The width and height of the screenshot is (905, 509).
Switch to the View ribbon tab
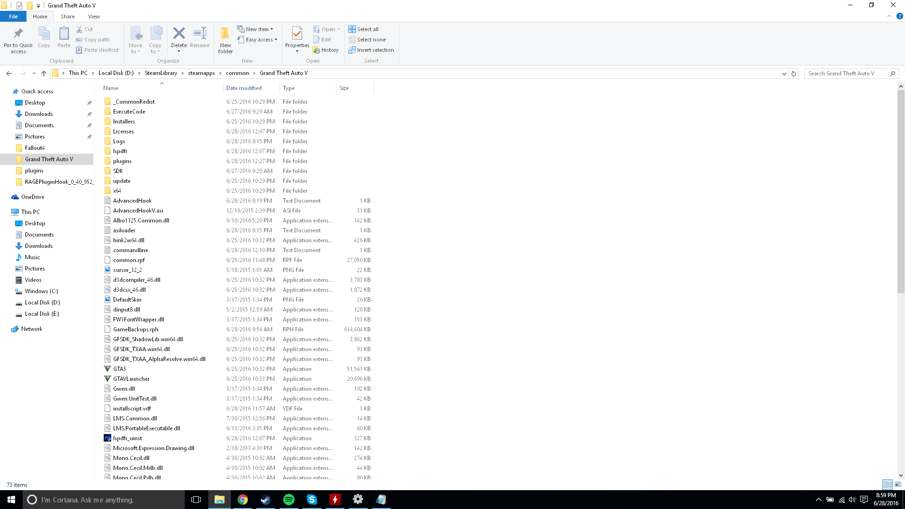(x=94, y=16)
